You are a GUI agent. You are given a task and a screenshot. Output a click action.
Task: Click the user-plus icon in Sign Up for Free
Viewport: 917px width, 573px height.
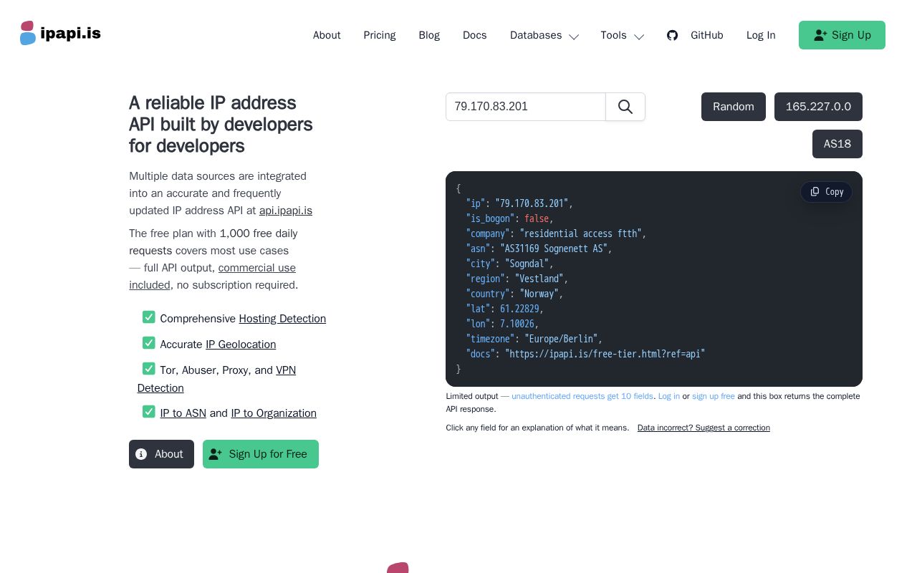point(216,454)
